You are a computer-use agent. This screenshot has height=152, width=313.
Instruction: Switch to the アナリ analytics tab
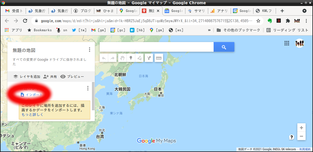tap(219, 11)
